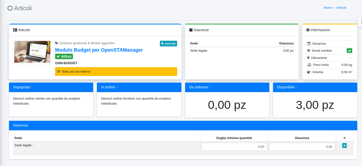Click the Giacenze archive box icon
This screenshot has height=166, width=362.
191,30
